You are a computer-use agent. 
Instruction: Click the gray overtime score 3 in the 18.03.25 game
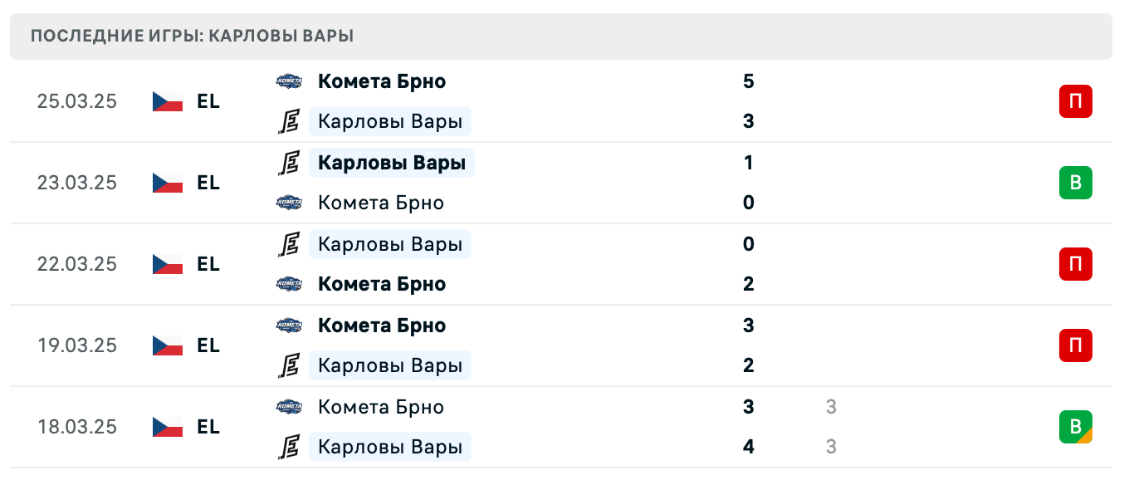(831, 407)
